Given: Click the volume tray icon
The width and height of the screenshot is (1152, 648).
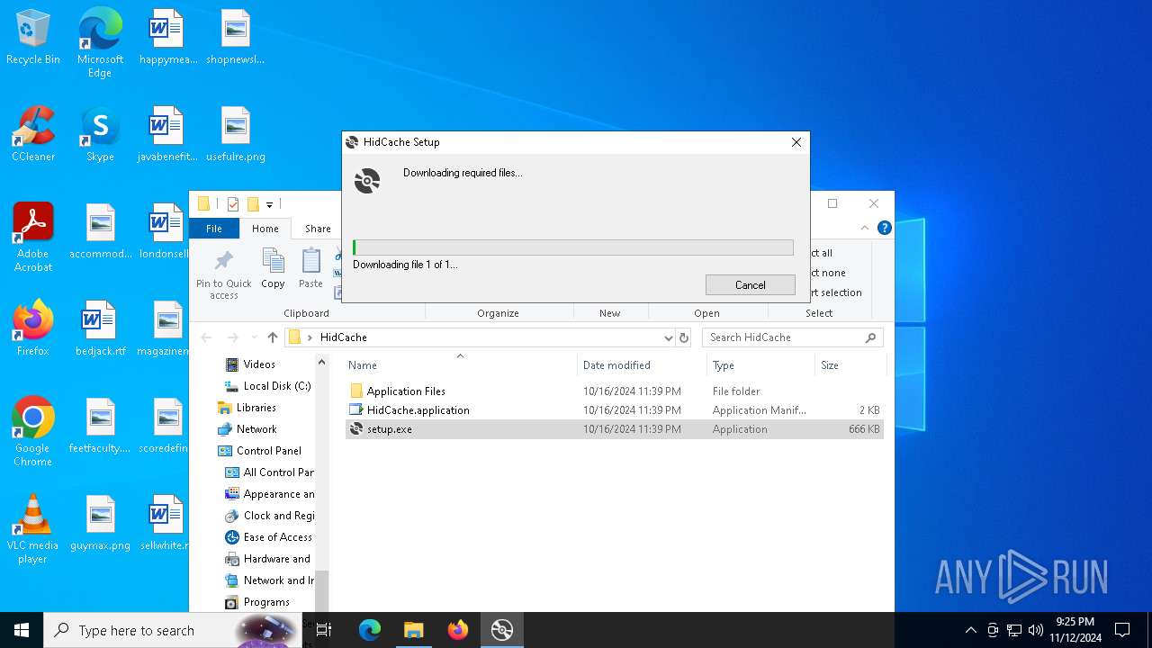Looking at the screenshot, I should click(x=1036, y=630).
